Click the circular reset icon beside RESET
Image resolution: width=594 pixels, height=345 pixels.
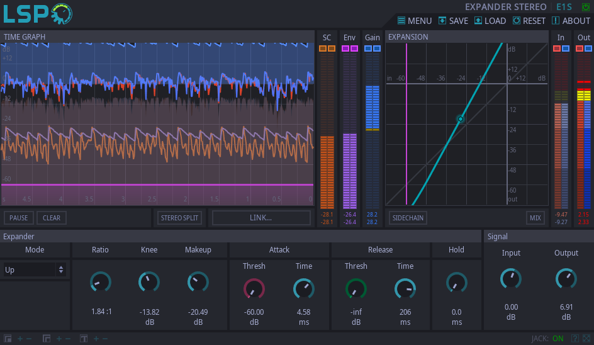(x=517, y=21)
